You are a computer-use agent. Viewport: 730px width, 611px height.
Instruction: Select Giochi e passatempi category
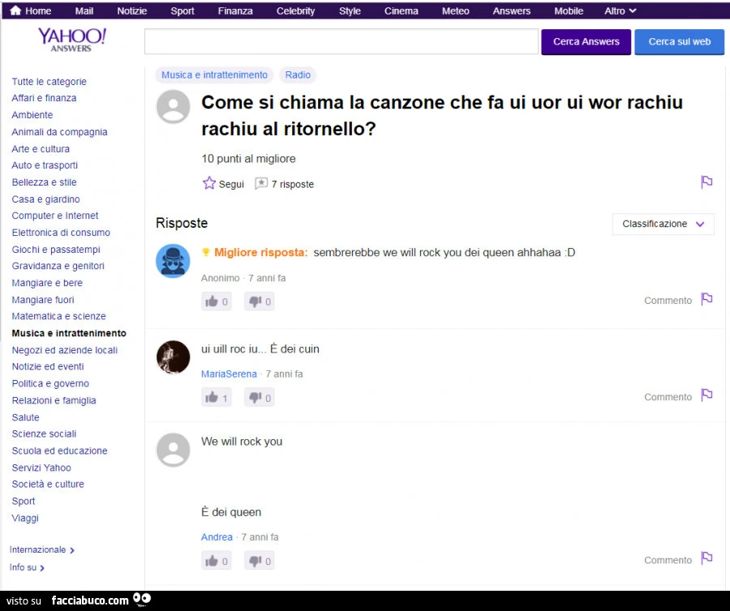pos(56,250)
